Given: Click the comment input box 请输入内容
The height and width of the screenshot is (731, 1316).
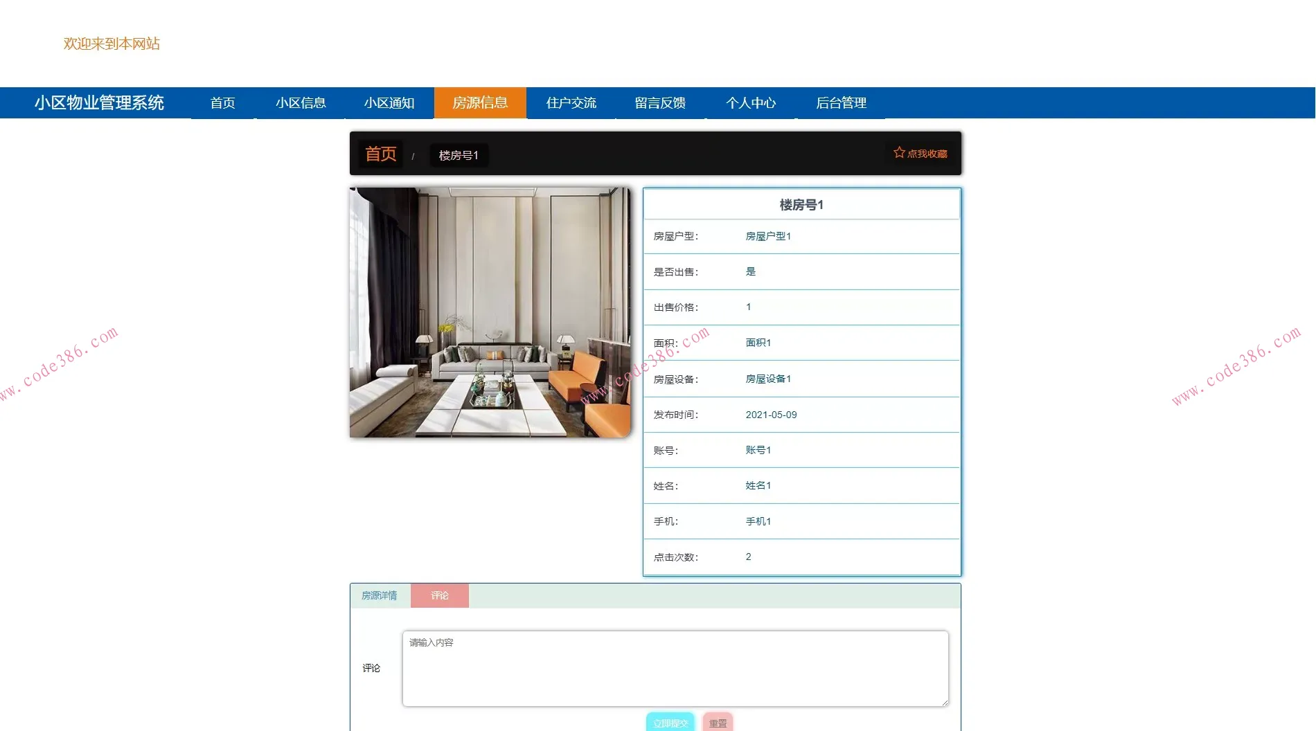Looking at the screenshot, I should coord(674,668).
